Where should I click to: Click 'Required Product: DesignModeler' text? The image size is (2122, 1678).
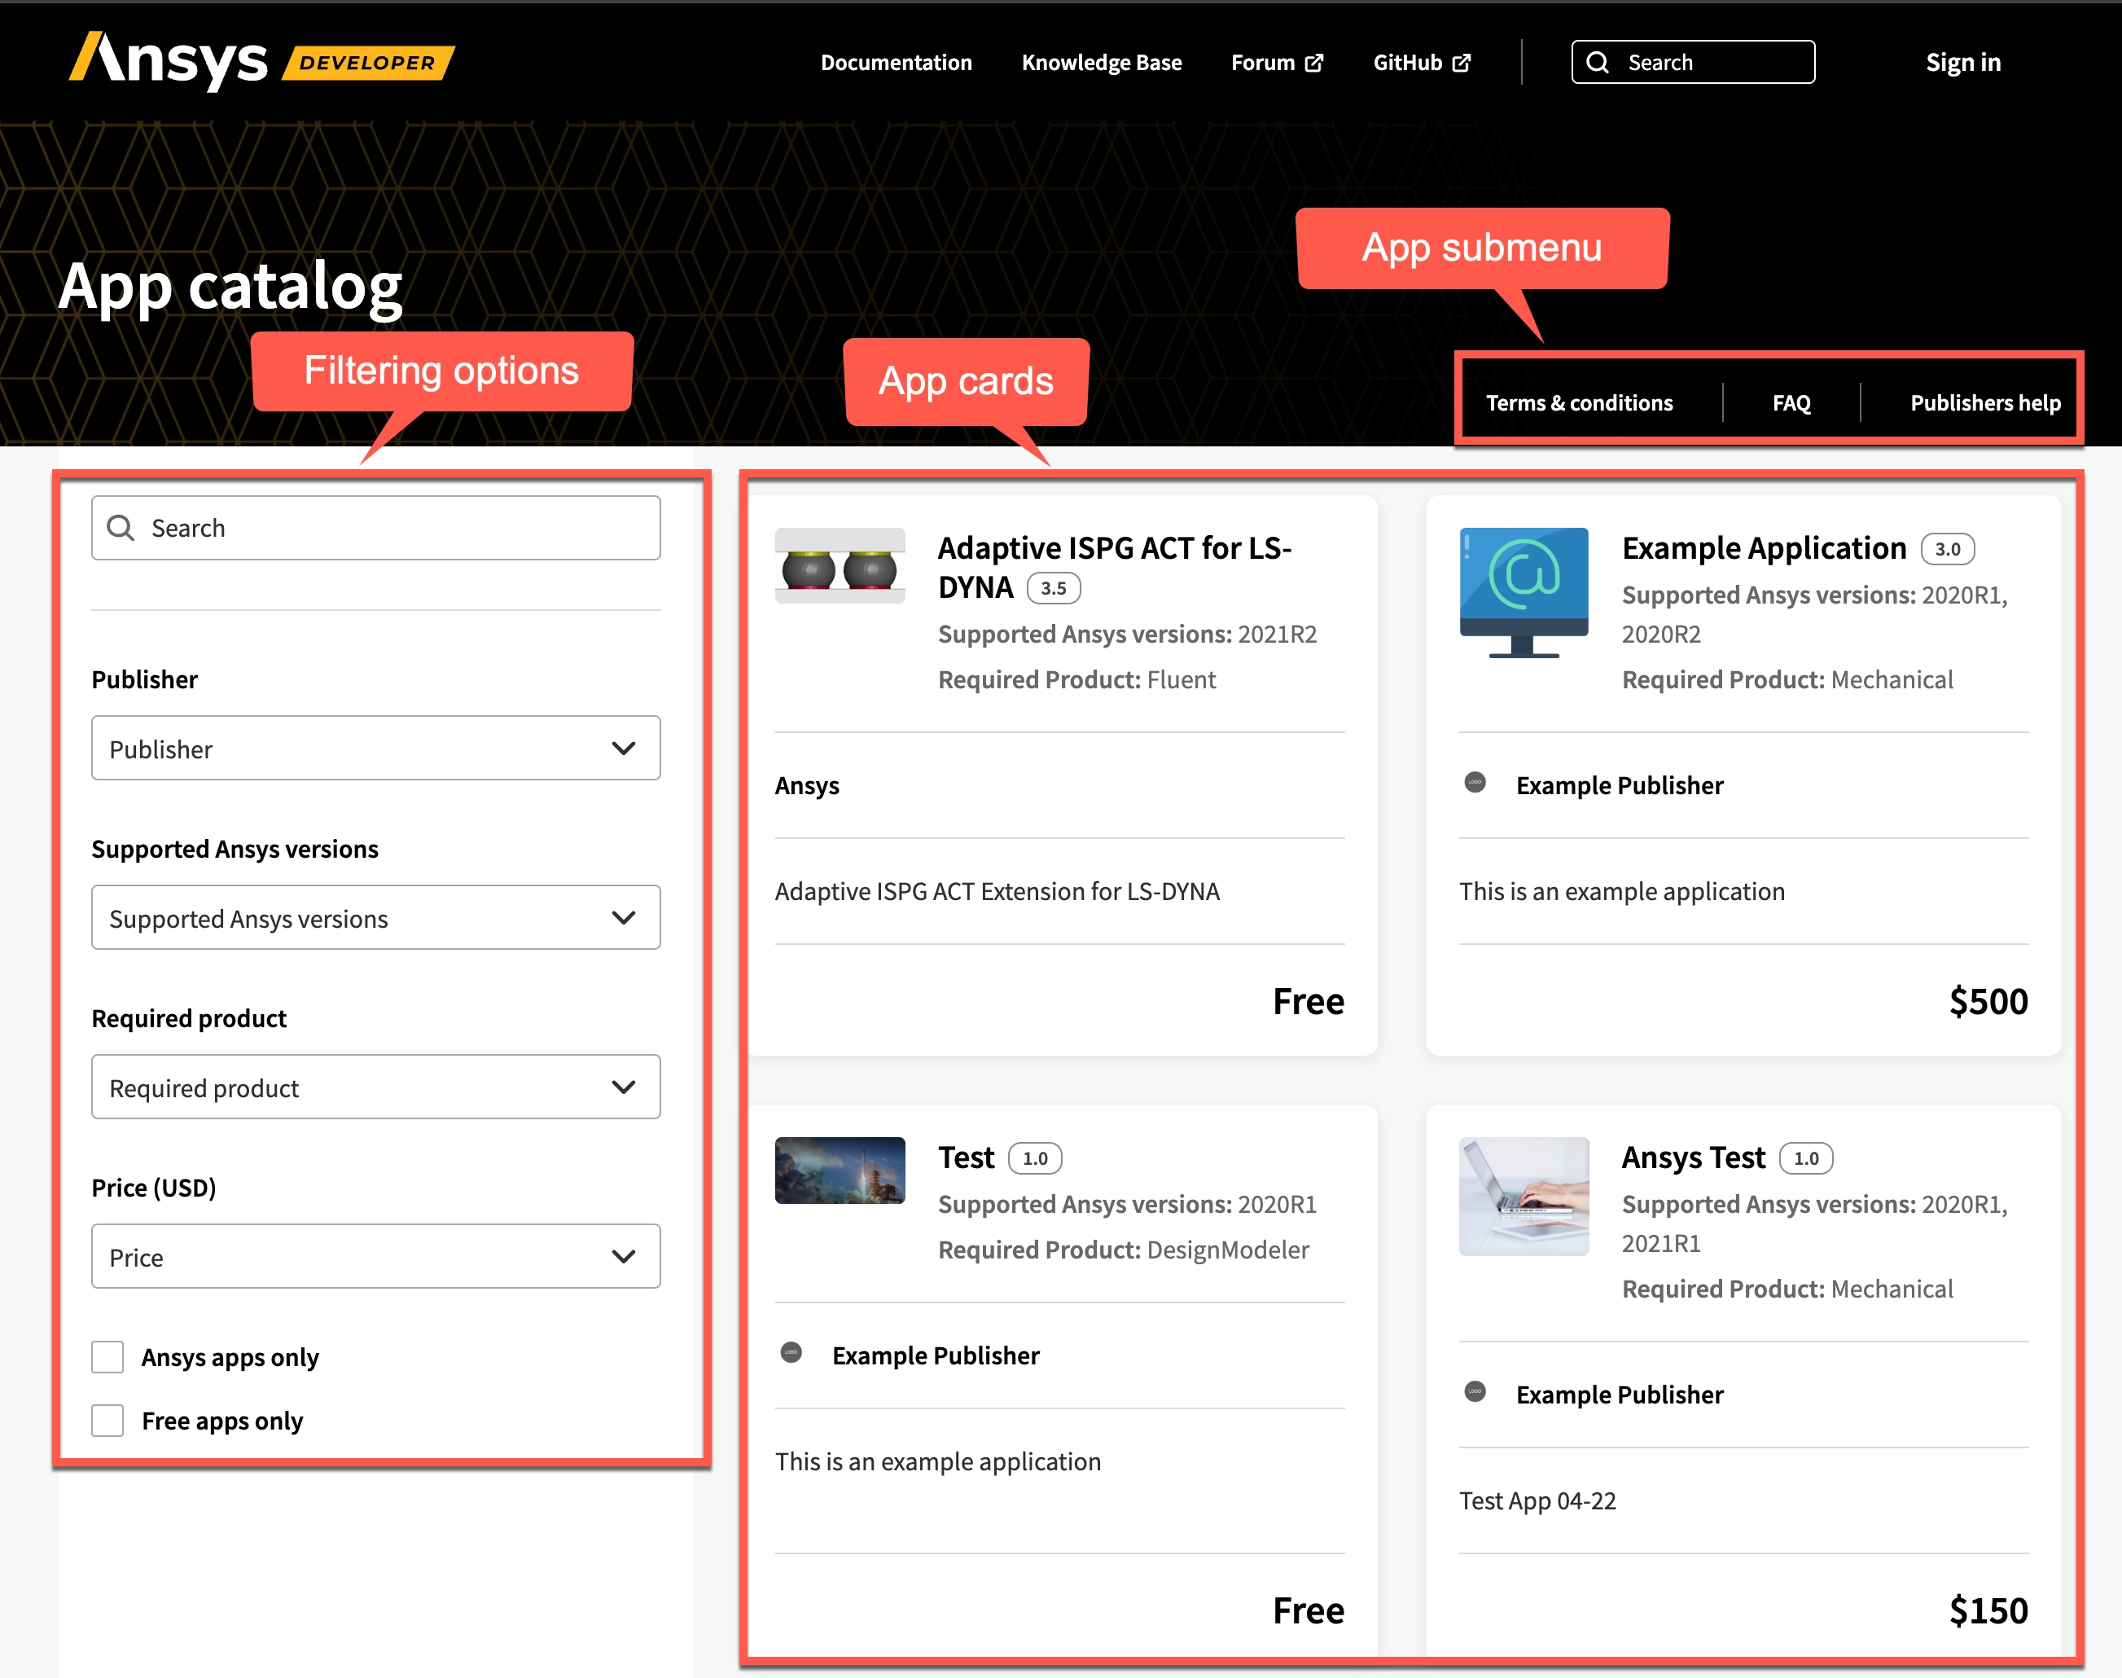tap(1124, 1250)
